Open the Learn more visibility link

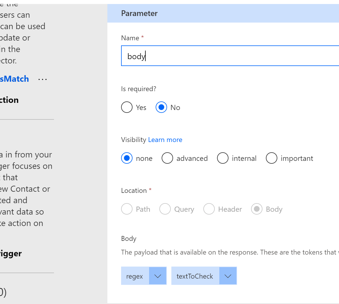(x=165, y=140)
